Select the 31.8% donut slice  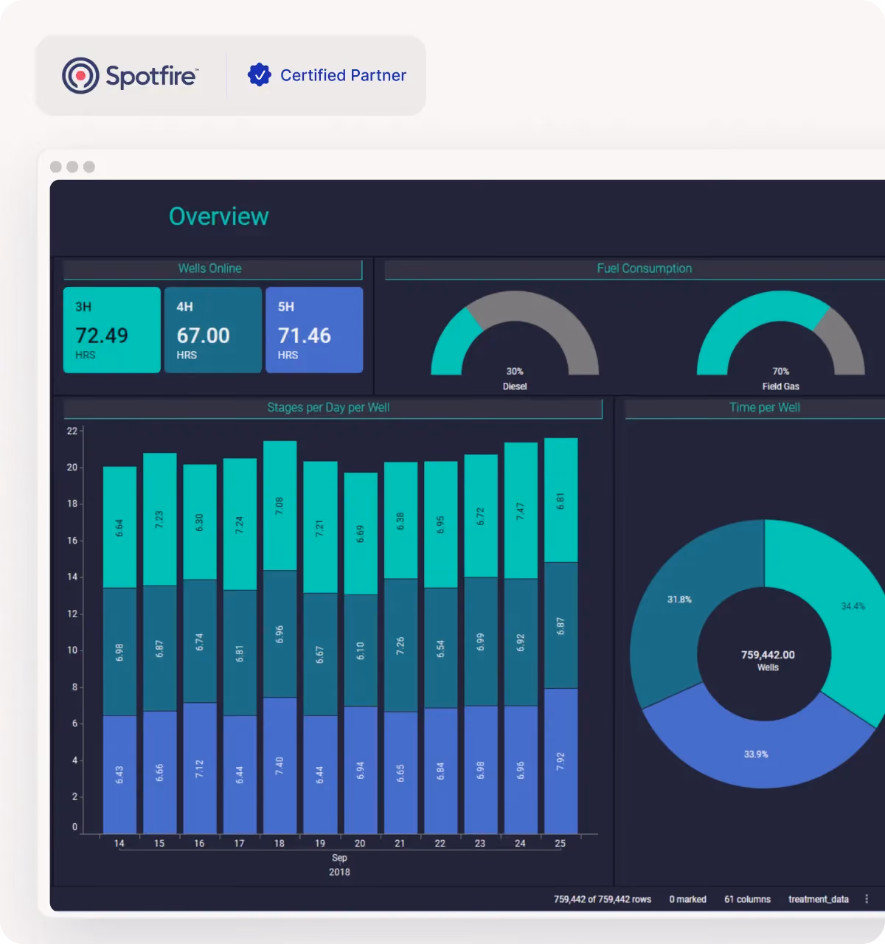point(678,601)
